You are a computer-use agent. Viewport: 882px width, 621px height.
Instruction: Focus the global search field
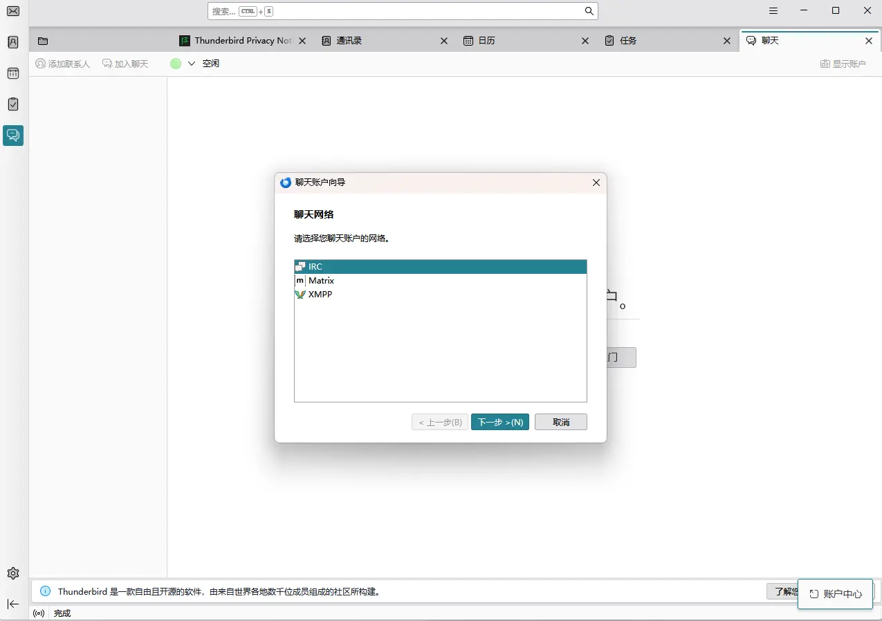tap(403, 11)
